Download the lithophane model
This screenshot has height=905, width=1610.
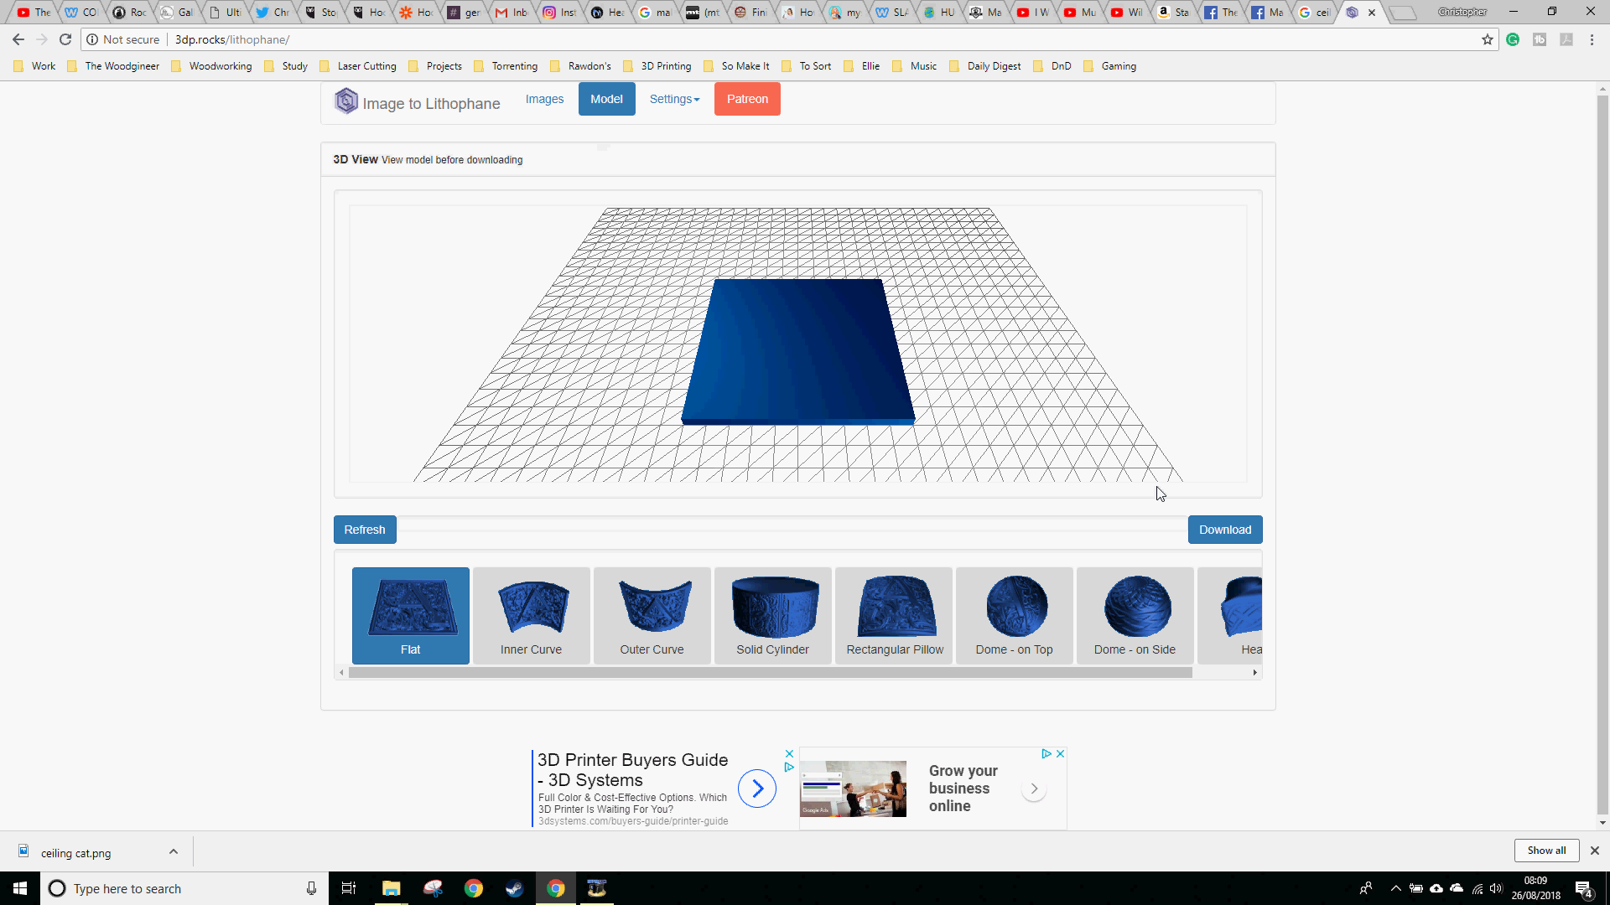[1224, 530]
